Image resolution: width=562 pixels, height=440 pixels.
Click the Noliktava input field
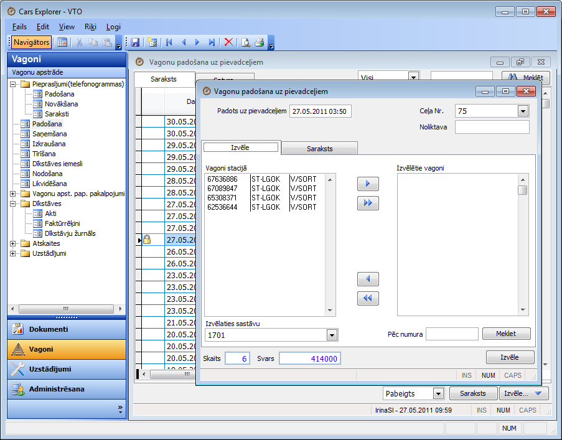[492, 128]
